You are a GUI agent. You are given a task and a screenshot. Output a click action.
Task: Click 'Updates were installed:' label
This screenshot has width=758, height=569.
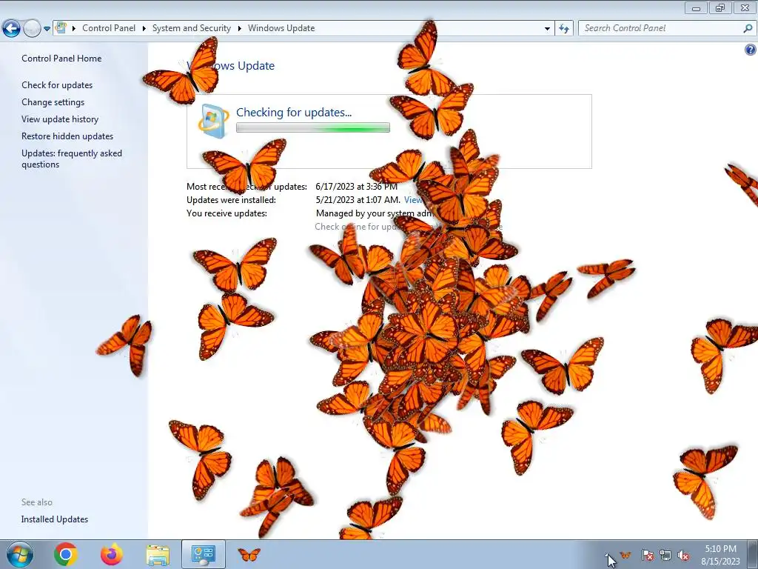click(231, 200)
